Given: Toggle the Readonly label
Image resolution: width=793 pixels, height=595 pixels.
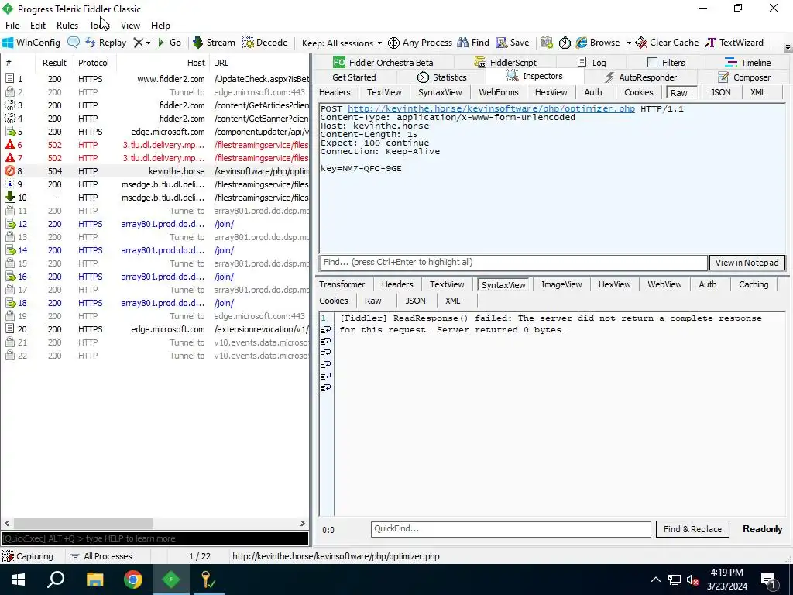Looking at the screenshot, I should (x=762, y=529).
